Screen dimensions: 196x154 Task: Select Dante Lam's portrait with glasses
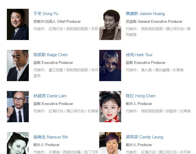pyautogui.click(x=18, y=107)
